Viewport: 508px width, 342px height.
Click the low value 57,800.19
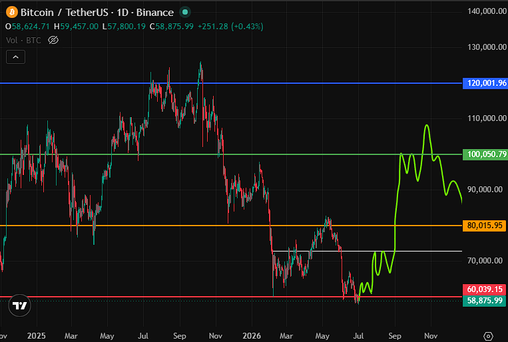(127, 27)
